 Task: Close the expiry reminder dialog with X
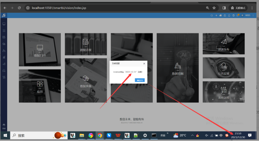(144, 63)
